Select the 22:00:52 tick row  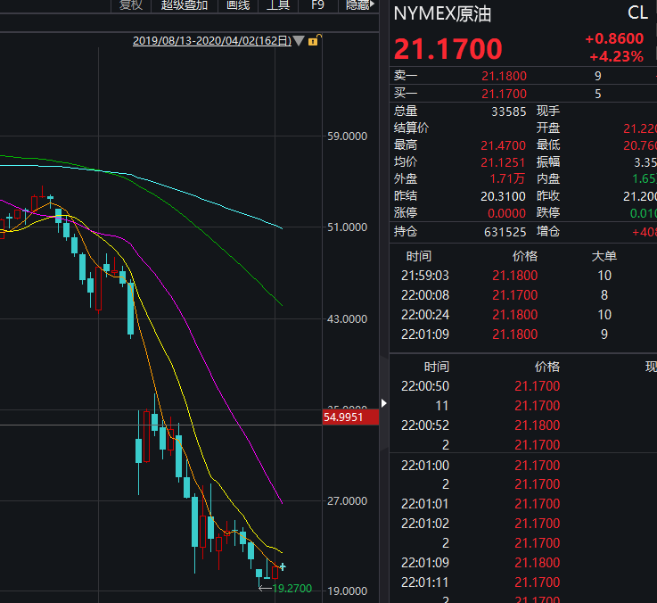(523, 425)
